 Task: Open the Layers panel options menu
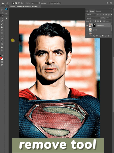(112, 11)
